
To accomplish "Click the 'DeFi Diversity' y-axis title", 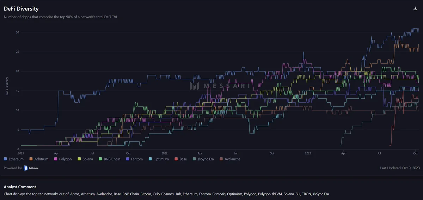I will point(7,86).
